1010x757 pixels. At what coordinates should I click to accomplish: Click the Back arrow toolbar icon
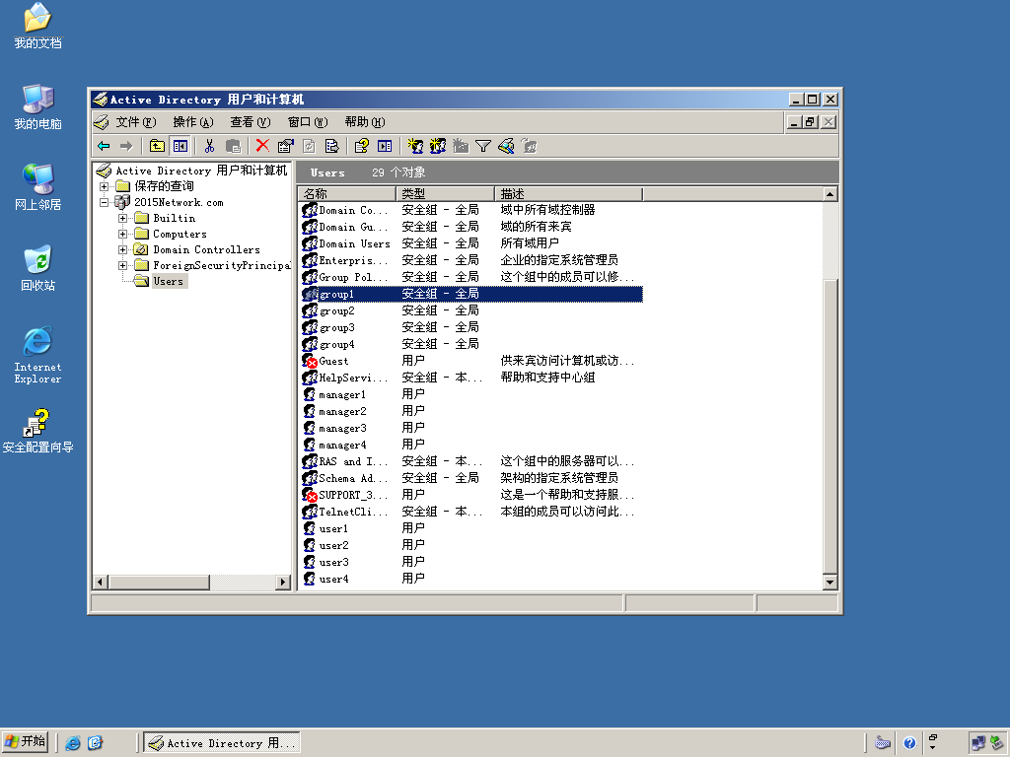[104, 146]
